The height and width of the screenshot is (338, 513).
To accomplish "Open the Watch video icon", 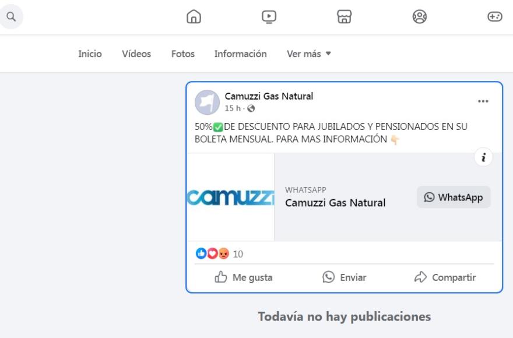I will coord(269,17).
